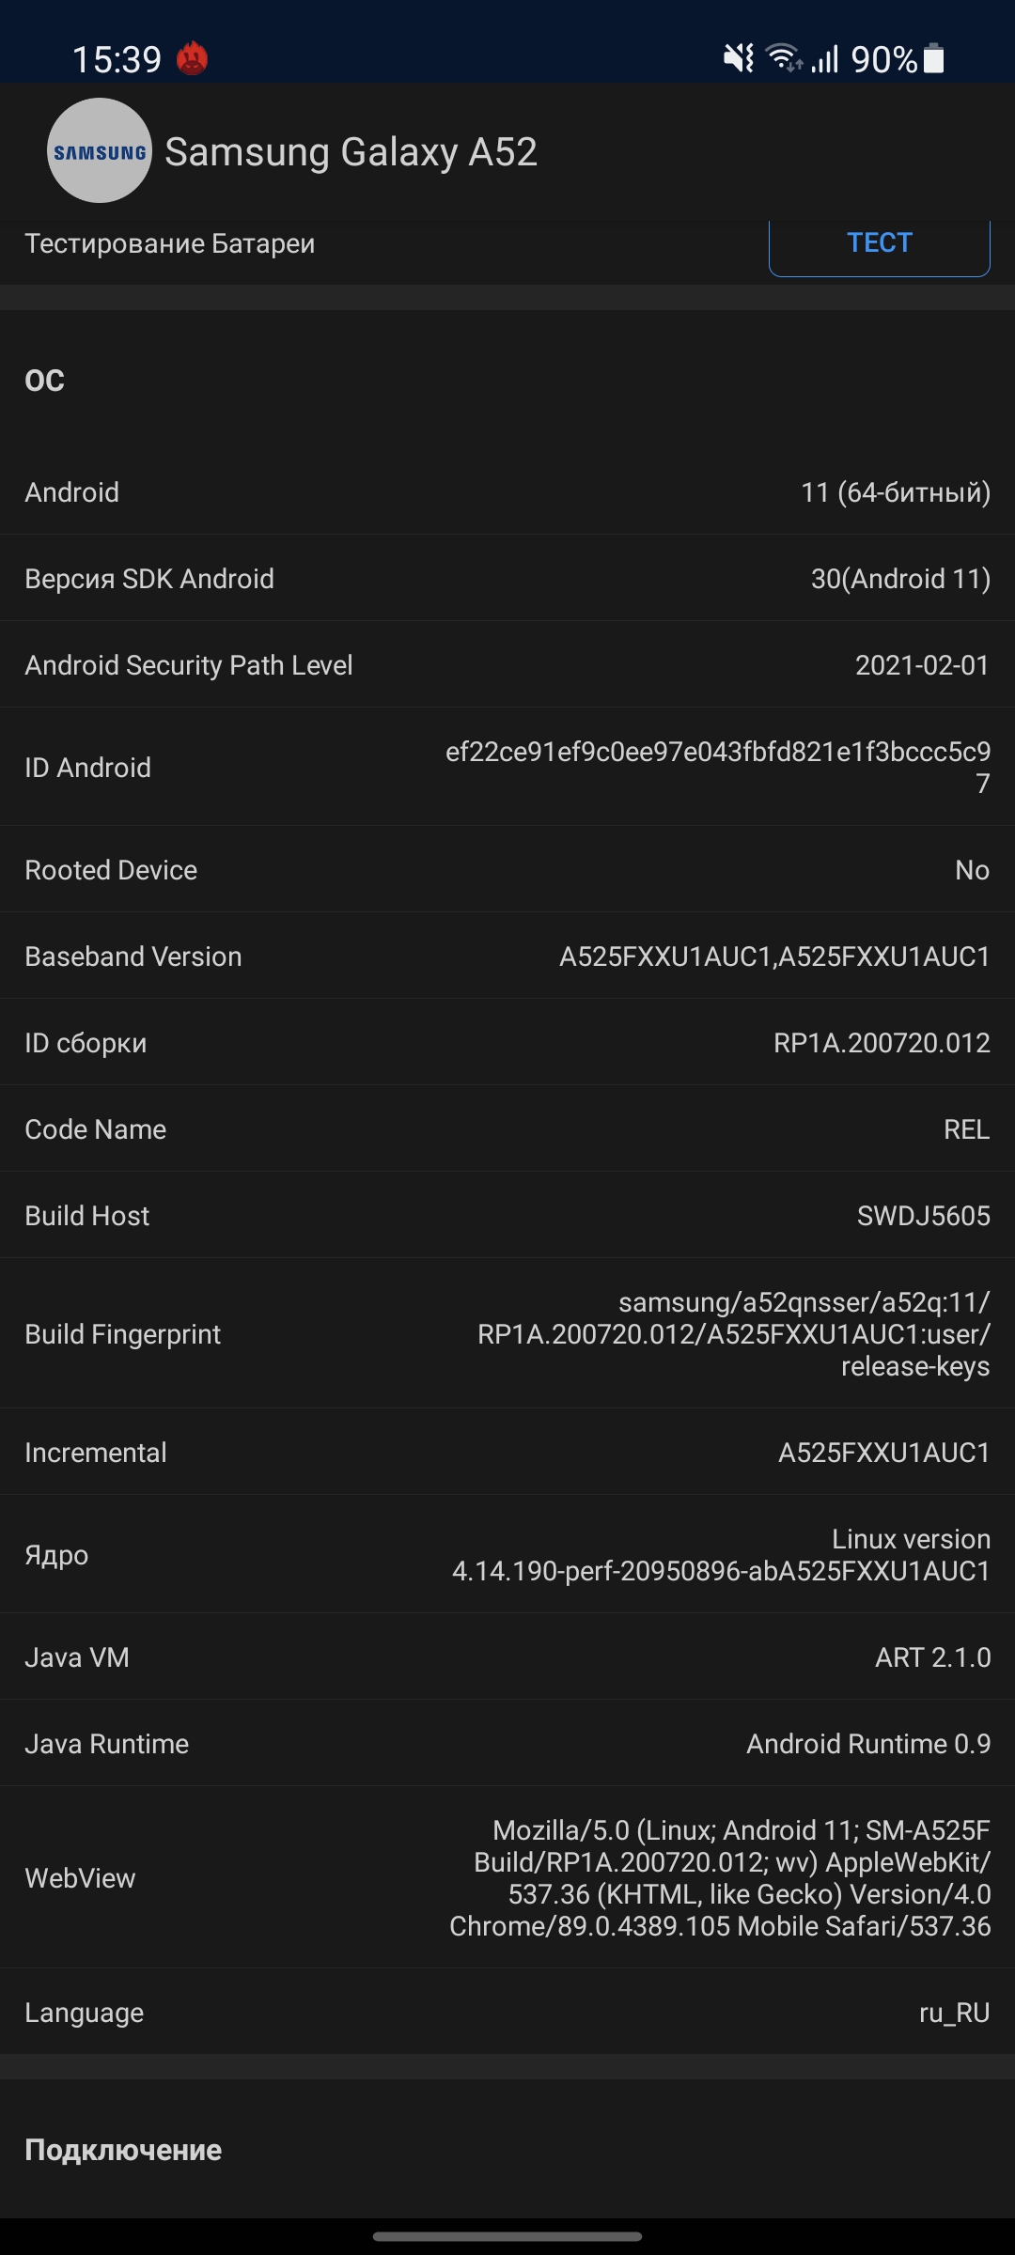The width and height of the screenshot is (1015, 2255).
Task: Tap the Подключение section header
Action: click(123, 2151)
